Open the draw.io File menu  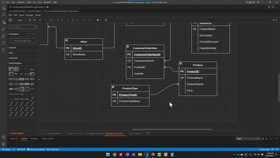click(10, 15)
